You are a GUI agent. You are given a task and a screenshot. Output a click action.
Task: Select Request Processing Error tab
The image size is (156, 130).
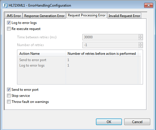click(x=87, y=15)
